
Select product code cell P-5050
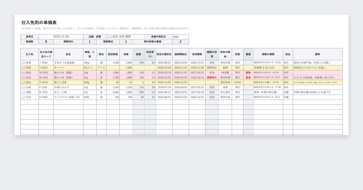click(46, 97)
